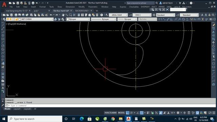This screenshot has width=217, height=122.
Task: Switch to the BACKGROUND 1 drawing tab
Action: 82,11
